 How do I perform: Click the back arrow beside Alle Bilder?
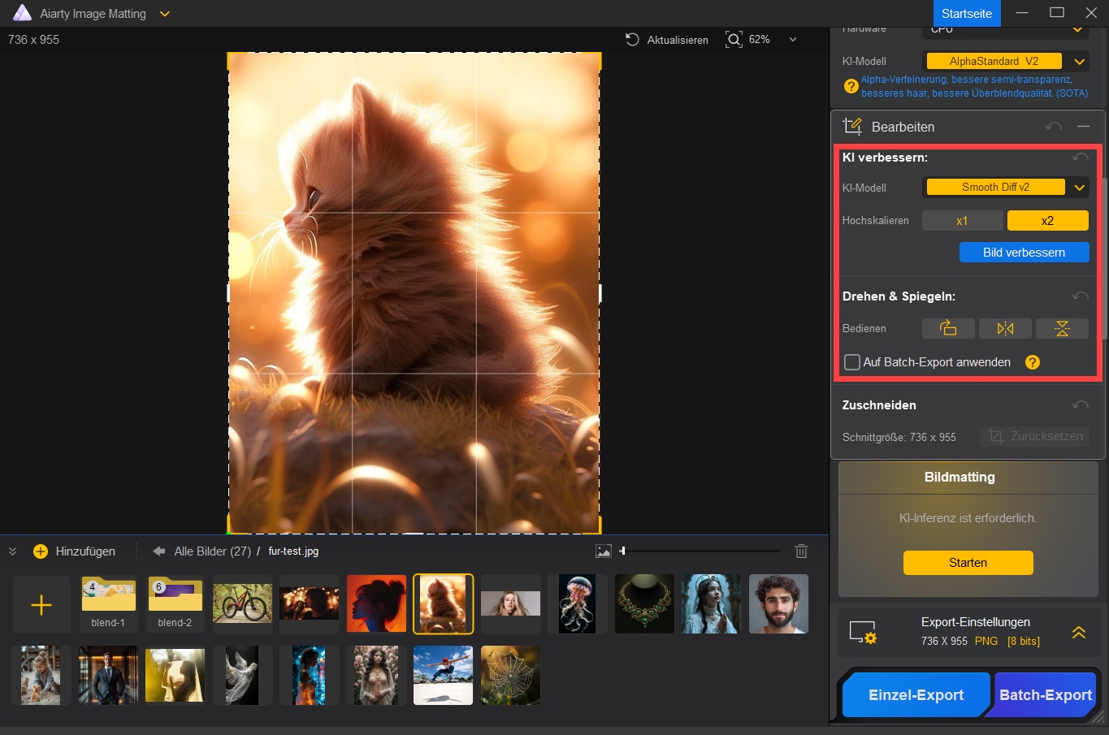[x=159, y=551]
